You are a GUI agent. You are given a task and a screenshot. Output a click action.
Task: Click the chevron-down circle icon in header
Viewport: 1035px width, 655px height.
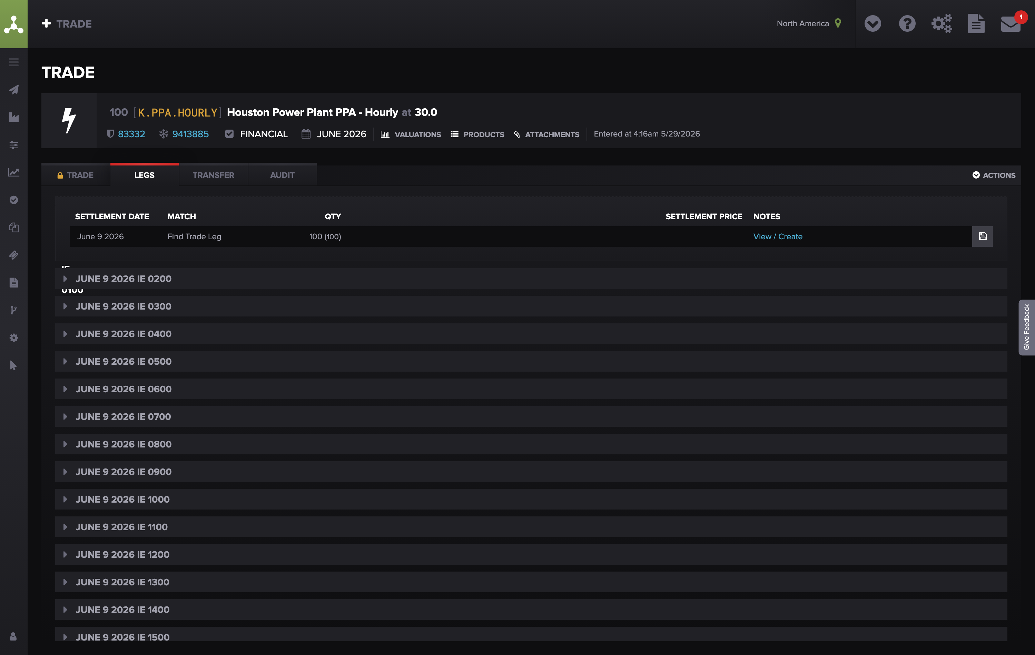[873, 24]
